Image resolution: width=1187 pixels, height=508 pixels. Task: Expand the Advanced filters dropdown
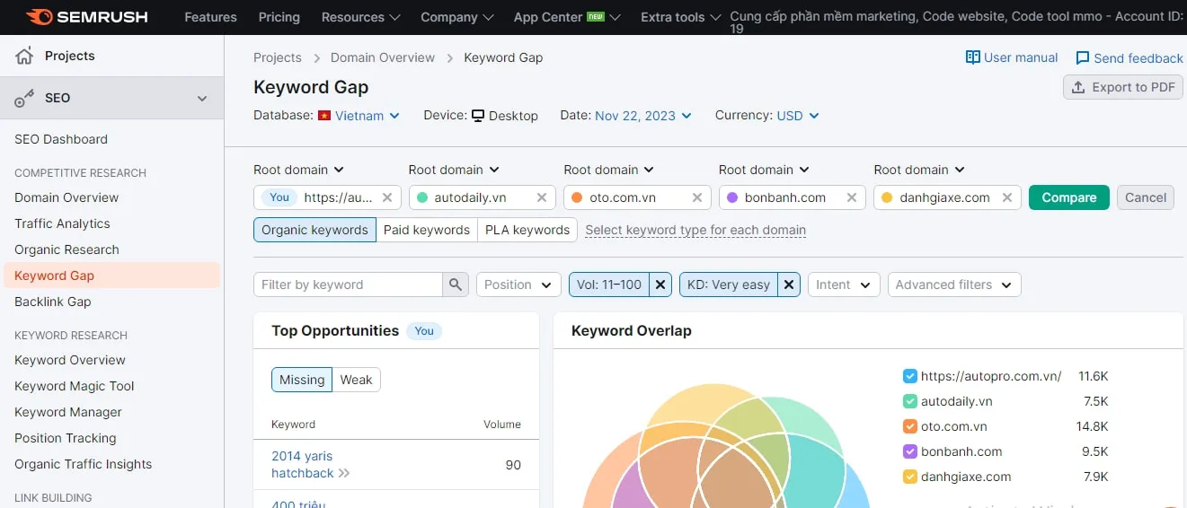[953, 285]
